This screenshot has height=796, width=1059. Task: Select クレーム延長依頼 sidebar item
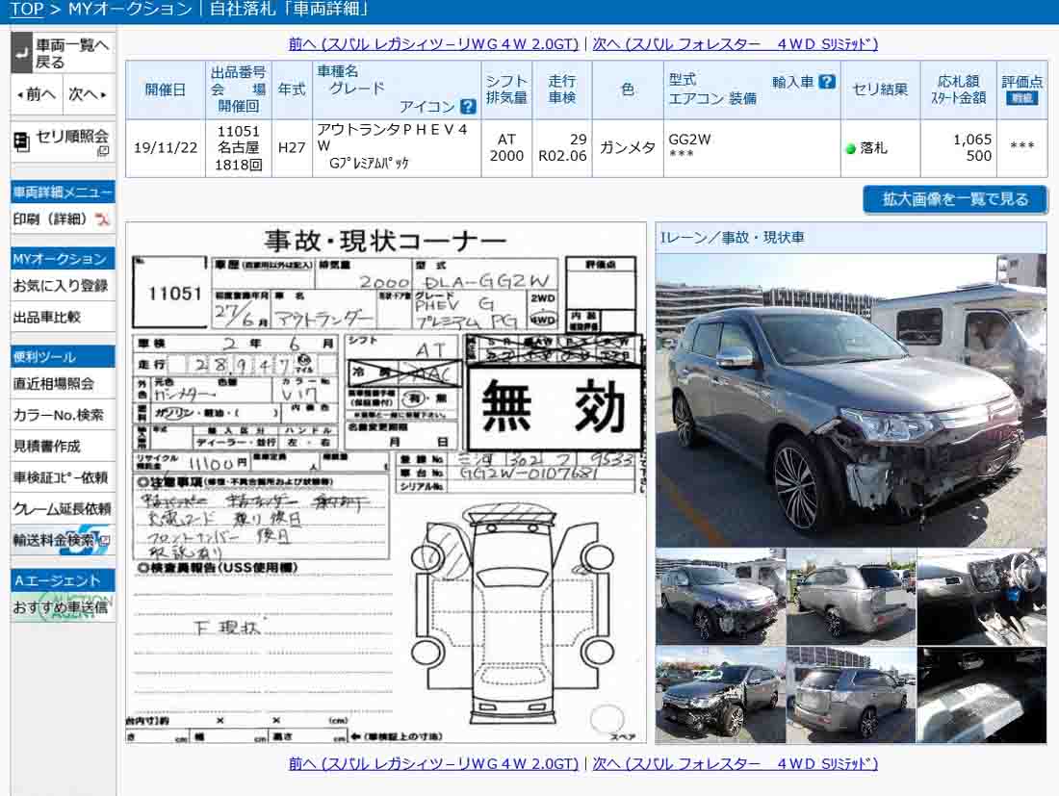coord(63,508)
